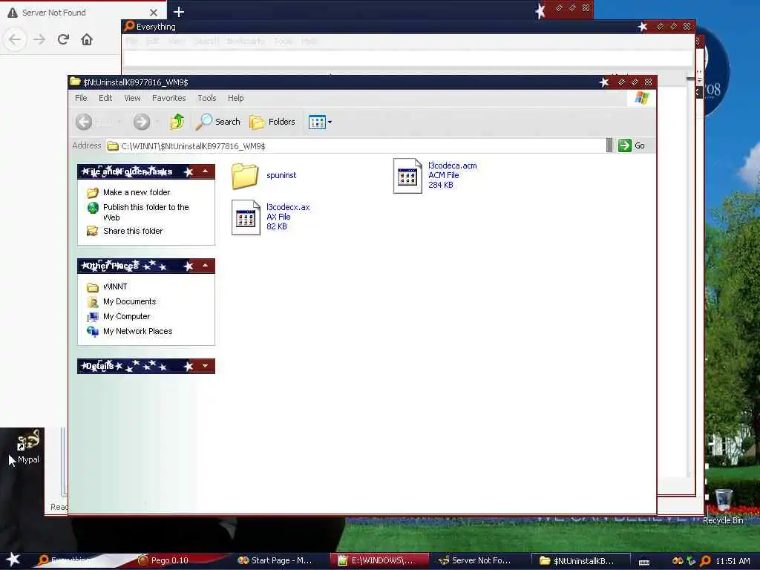The image size is (760, 570).
Task: Open the Views icon menu
Action: [x=320, y=122]
